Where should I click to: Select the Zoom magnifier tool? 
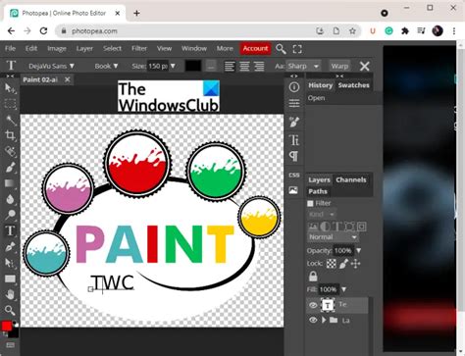pyautogui.click(x=10, y=310)
